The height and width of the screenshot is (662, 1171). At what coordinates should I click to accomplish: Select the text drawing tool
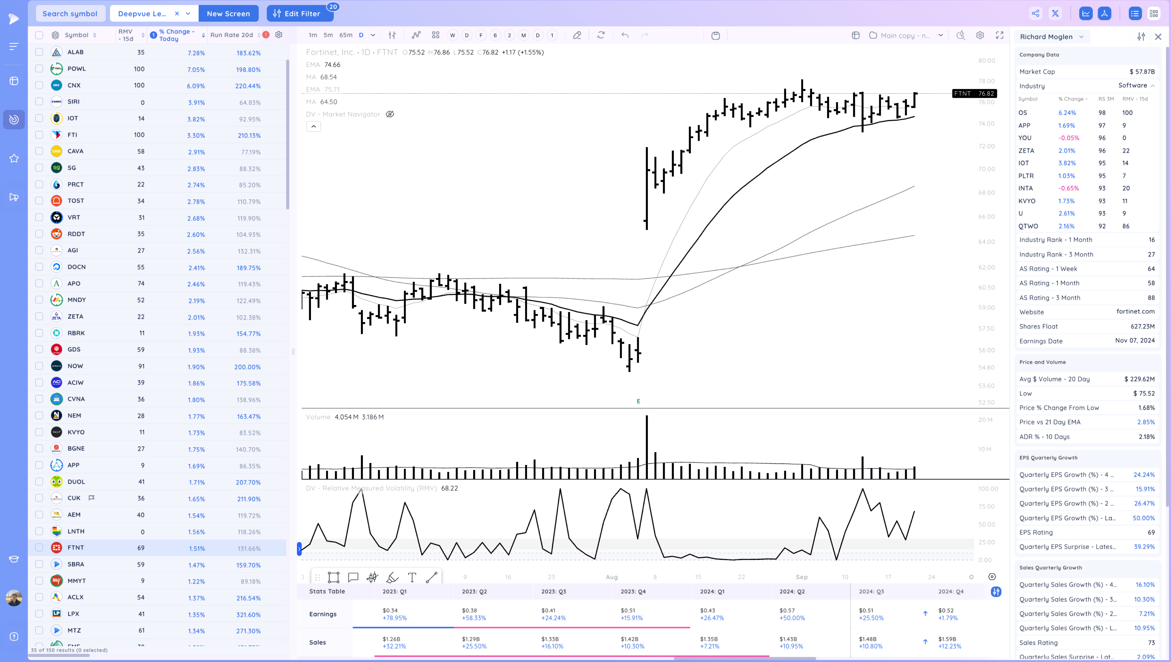point(412,577)
